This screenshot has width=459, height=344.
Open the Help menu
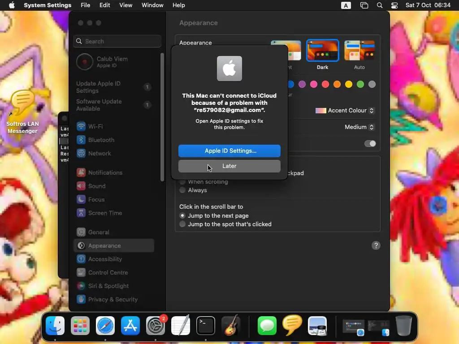tap(178, 5)
